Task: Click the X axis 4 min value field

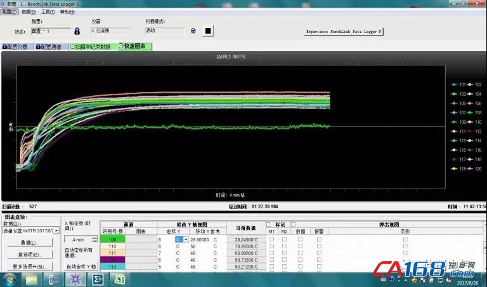Action: [x=78, y=239]
